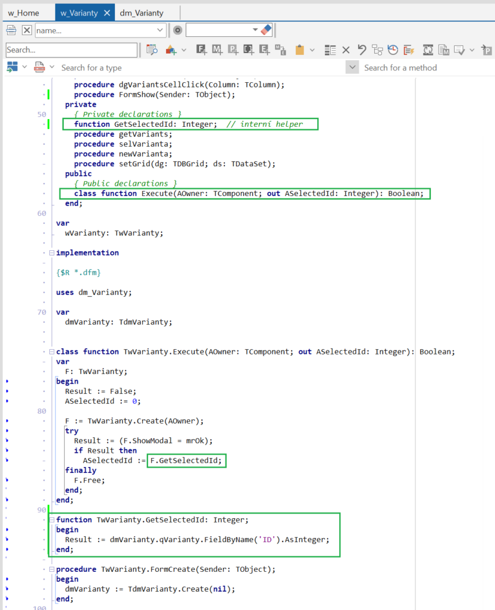Click the X delete icon in second toolbar
This screenshot has width=495, height=610.
tap(346, 50)
